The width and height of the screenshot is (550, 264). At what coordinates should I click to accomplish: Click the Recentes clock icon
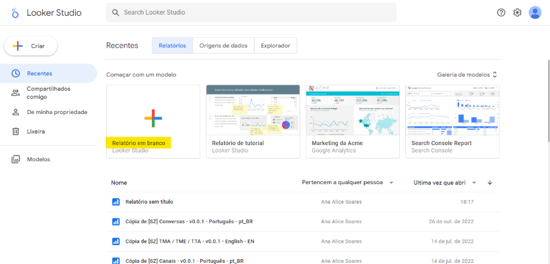tap(15, 74)
